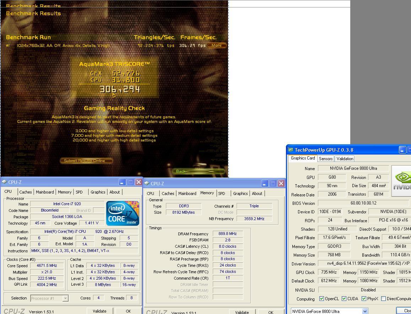
Task: Click the NB Frequency 3559.2 MHz value
Action: point(254,219)
